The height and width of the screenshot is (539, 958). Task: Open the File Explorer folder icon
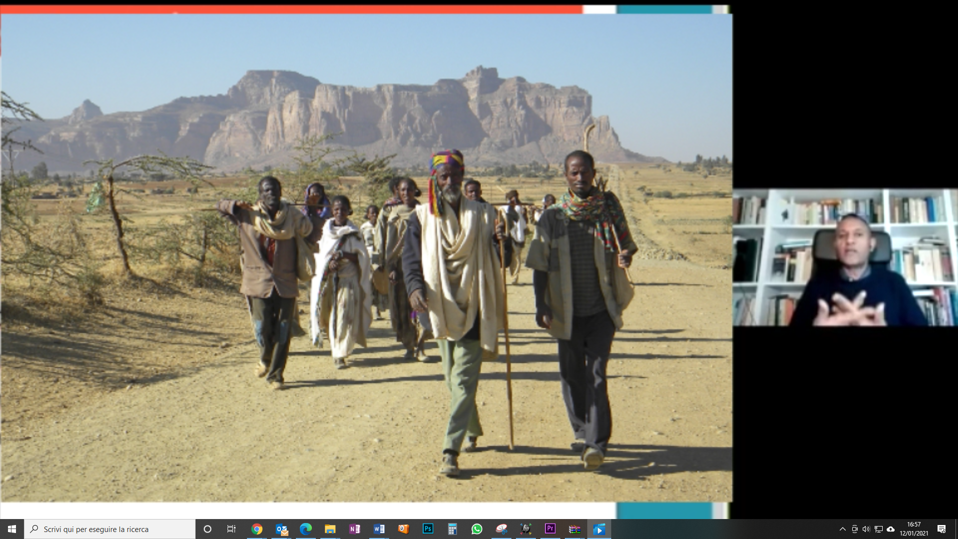pos(330,529)
